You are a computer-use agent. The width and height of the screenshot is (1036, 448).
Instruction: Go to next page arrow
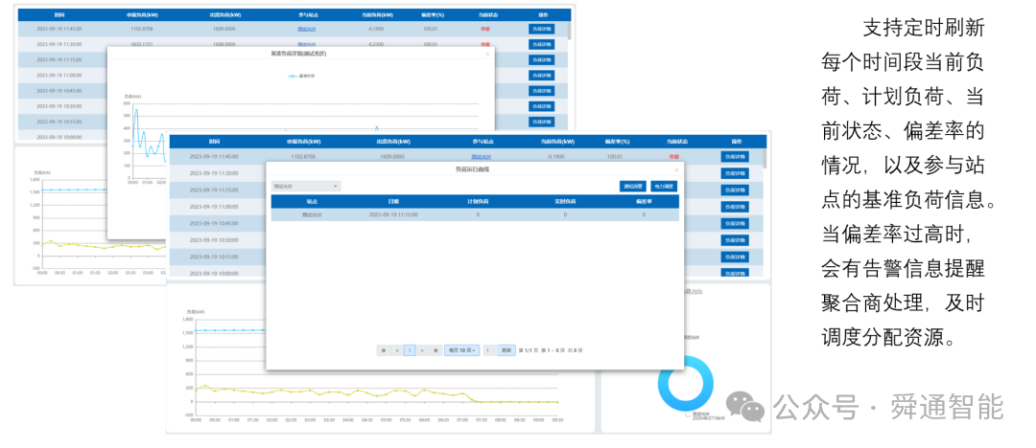pos(422,350)
